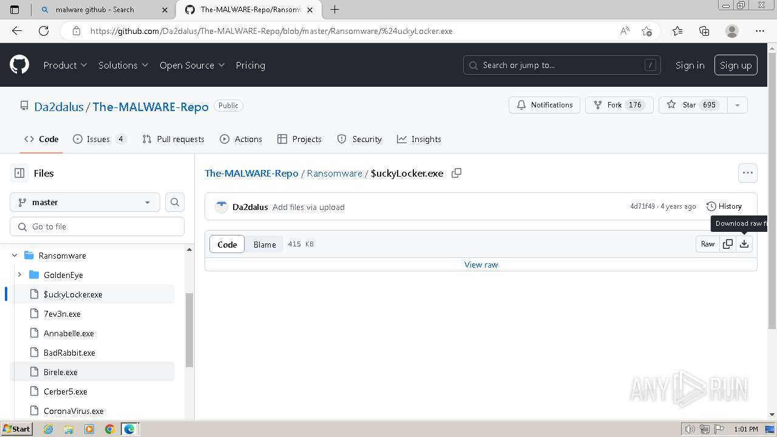Expand the Product menu
The image size is (777, 437).
tap(65, 65)
